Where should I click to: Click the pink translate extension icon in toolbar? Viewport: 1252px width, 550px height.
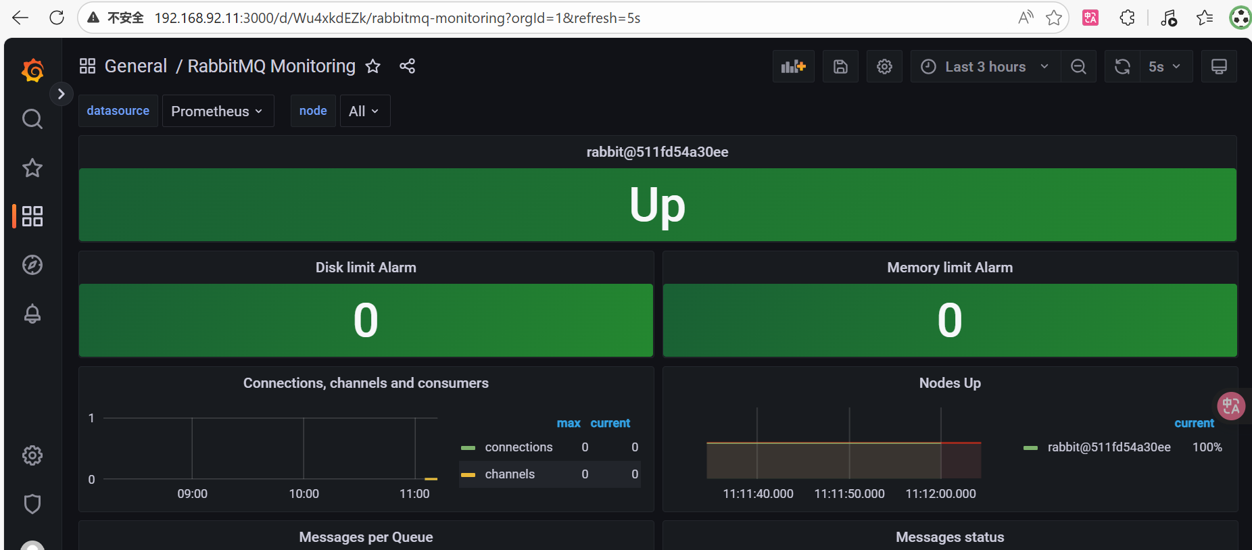(1090, 18)
